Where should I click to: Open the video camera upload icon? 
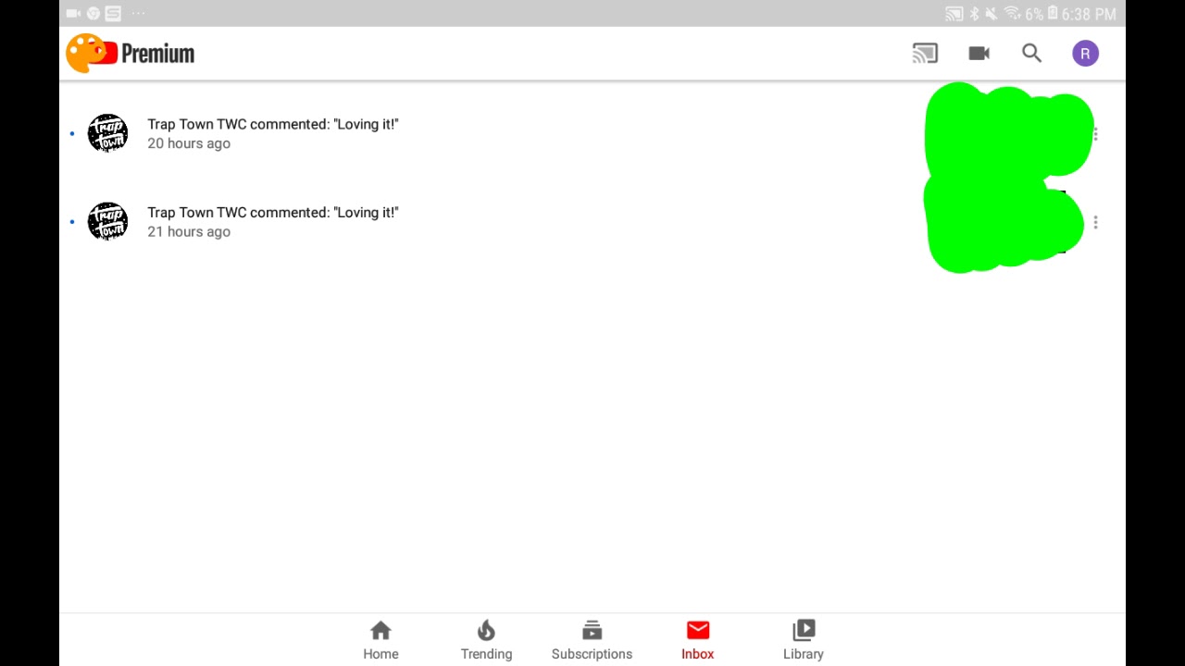click(x=979, y=54)
